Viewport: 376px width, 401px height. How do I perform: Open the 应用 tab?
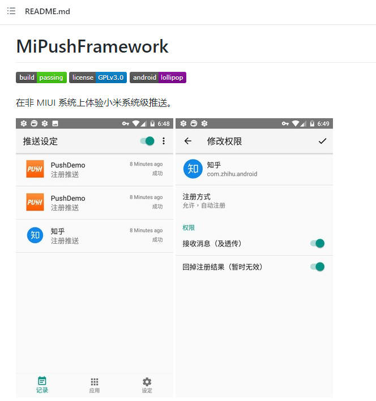pos(95,385)
